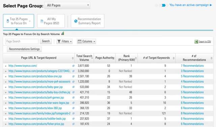
Task: Click the preview icon for the baby-boy-clothes row
Action: (x=74, y=92)
